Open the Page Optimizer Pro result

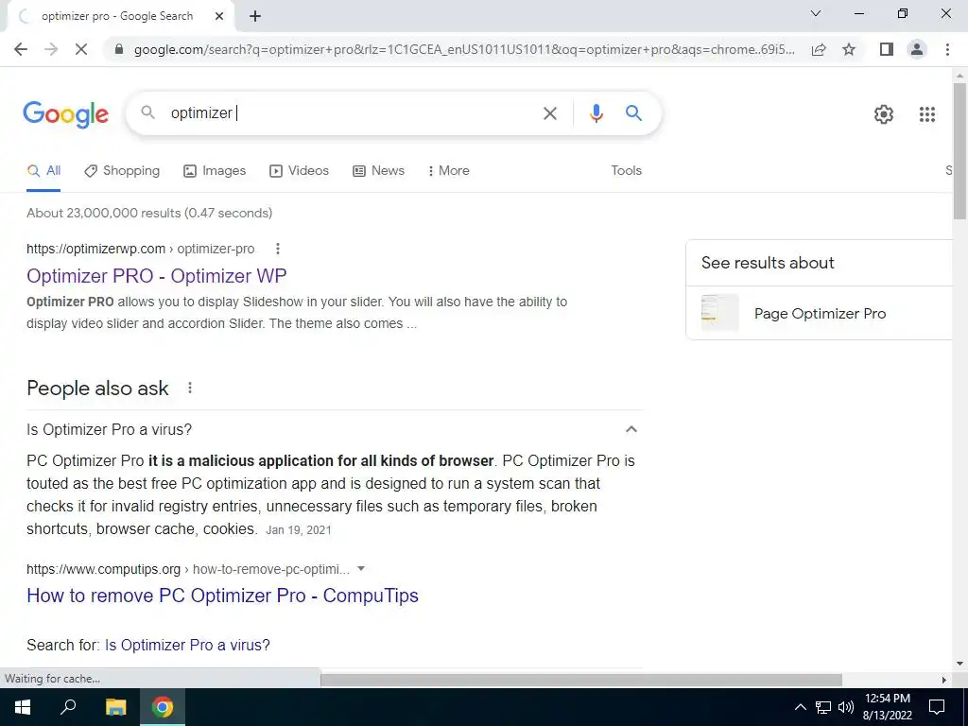[820, 314]
